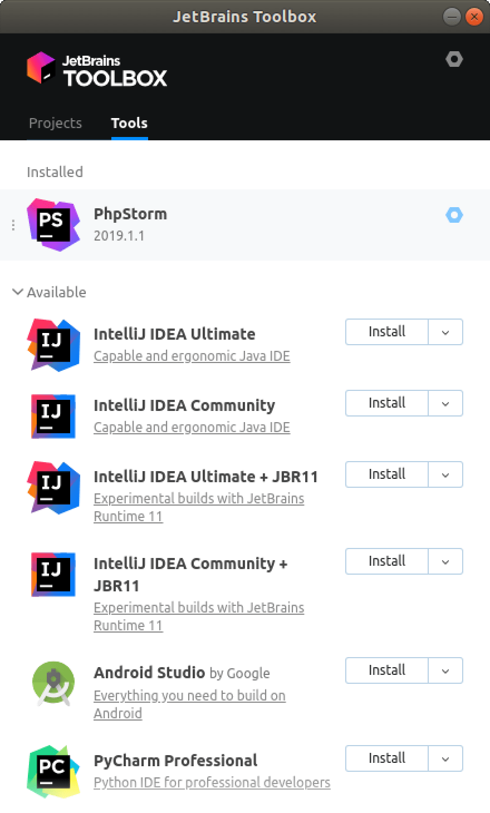Select the Tools tab
The image size is (490, 813).
[129, 123]
